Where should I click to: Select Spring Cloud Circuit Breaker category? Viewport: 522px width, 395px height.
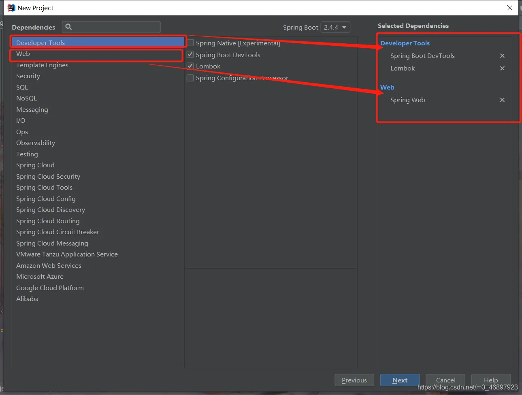point(98,232)
